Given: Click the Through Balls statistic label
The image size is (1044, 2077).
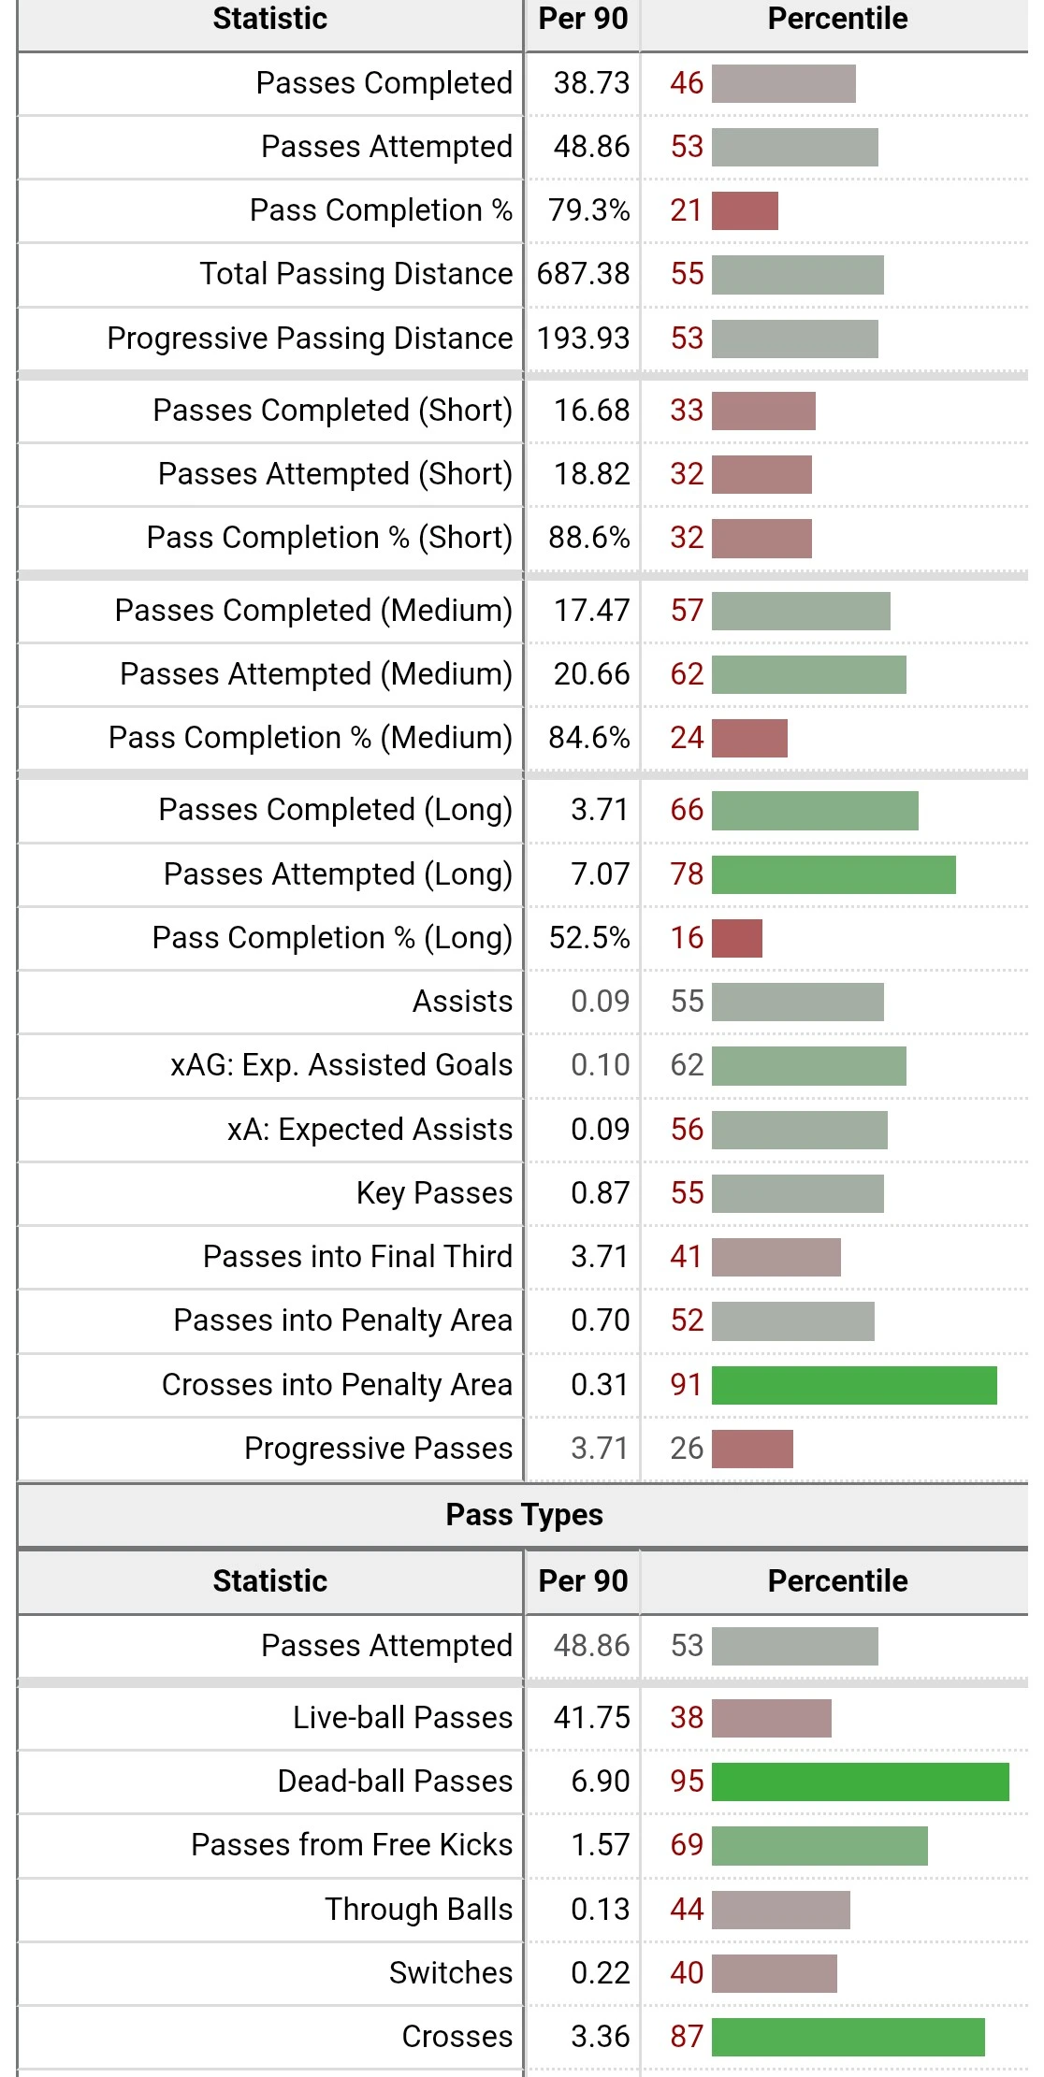Looking at the screenshot, I should (x=418, y=1910).
